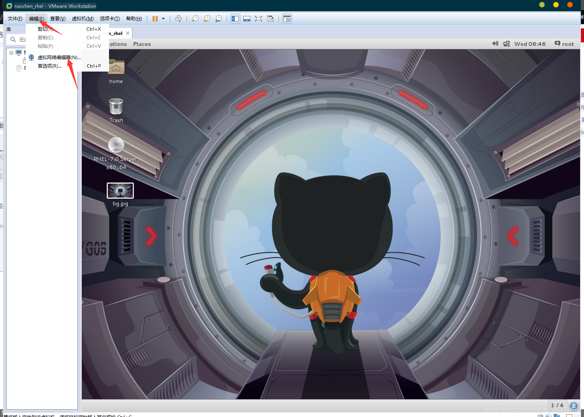
Task: Close the ruochen_rhel tab
Action: [128, 33]
